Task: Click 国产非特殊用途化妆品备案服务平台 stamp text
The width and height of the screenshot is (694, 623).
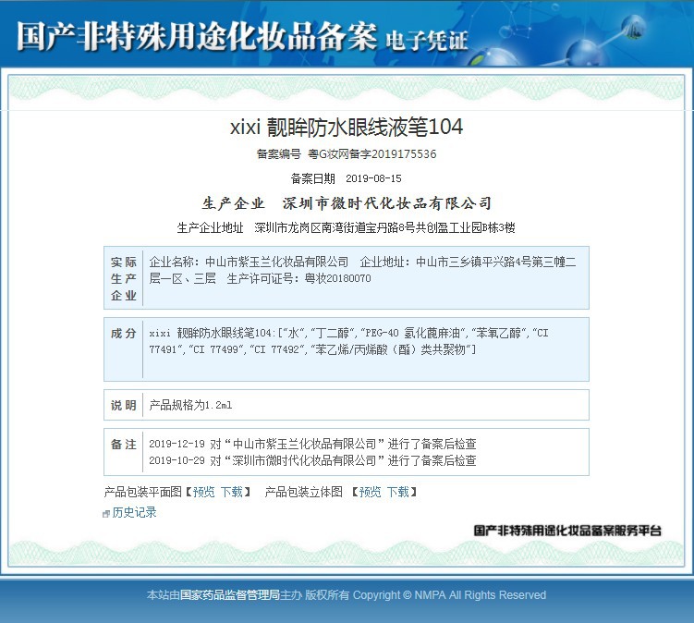Action: coord(567,531)
